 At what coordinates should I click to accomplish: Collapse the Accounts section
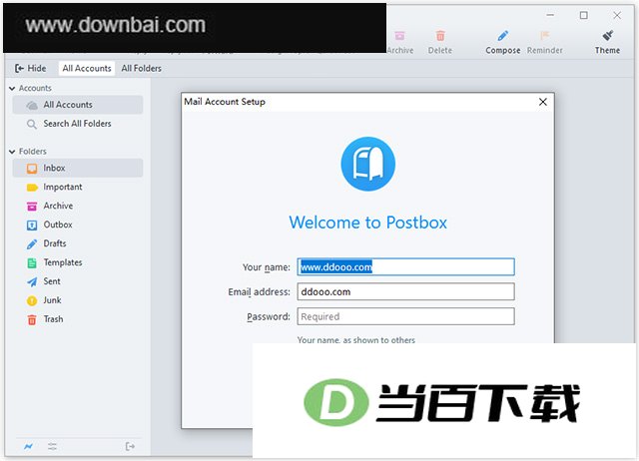coord(12,88)
